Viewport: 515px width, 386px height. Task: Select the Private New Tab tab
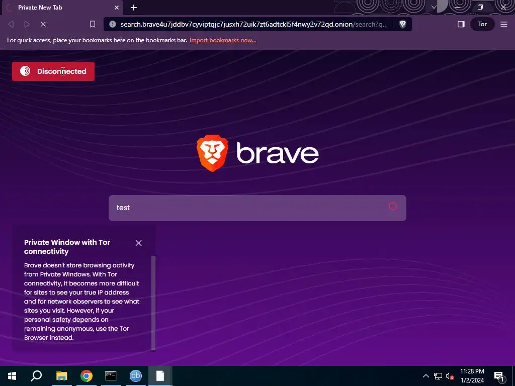(x=62, y=8)
